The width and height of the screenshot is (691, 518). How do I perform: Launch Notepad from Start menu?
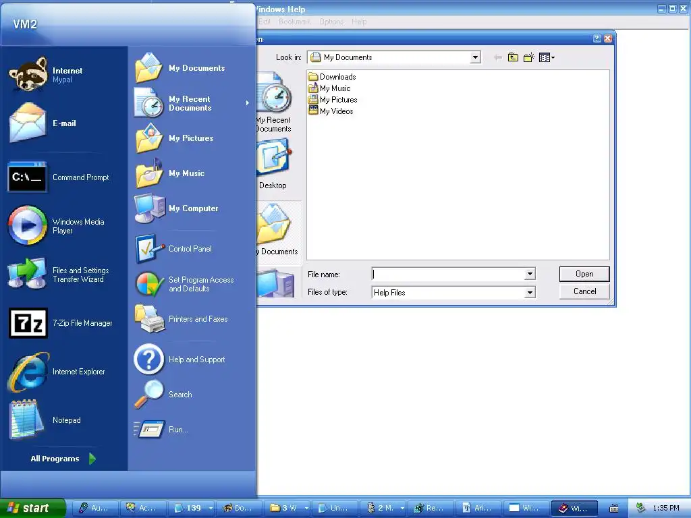click(64, 420)
